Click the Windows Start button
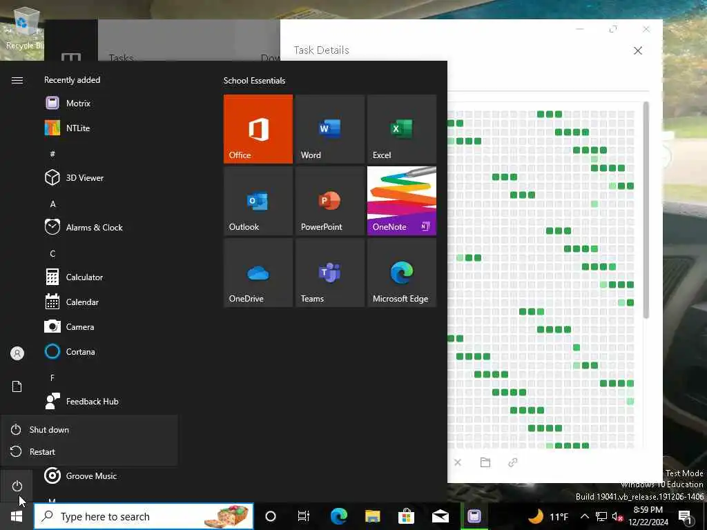This screenshot has height=530, width=707. click(17, 516)
